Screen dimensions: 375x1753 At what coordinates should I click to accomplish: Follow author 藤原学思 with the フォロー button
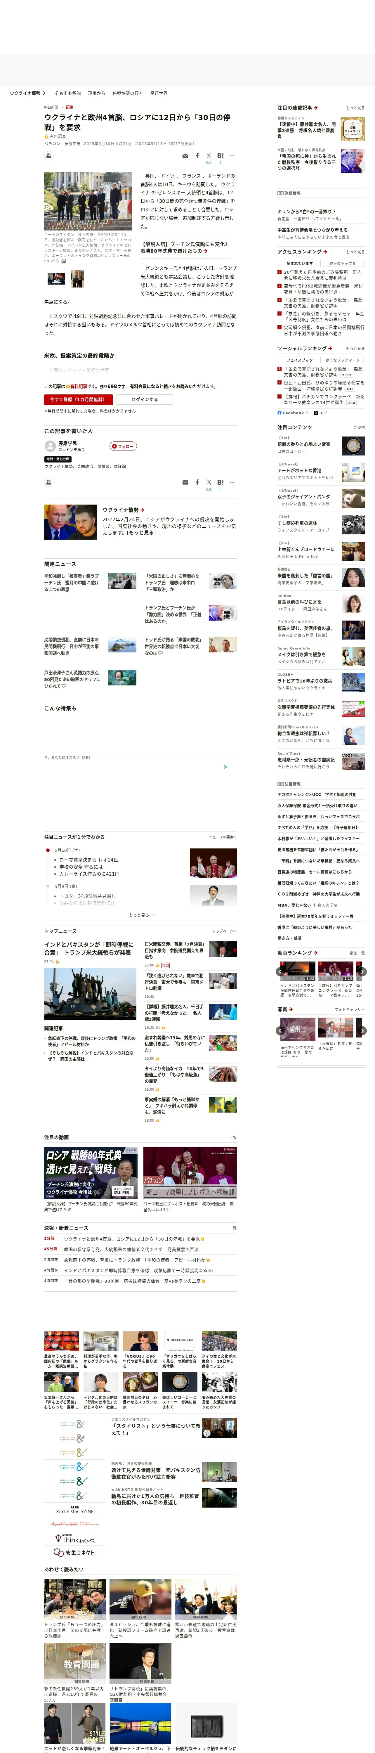(123, 446)
